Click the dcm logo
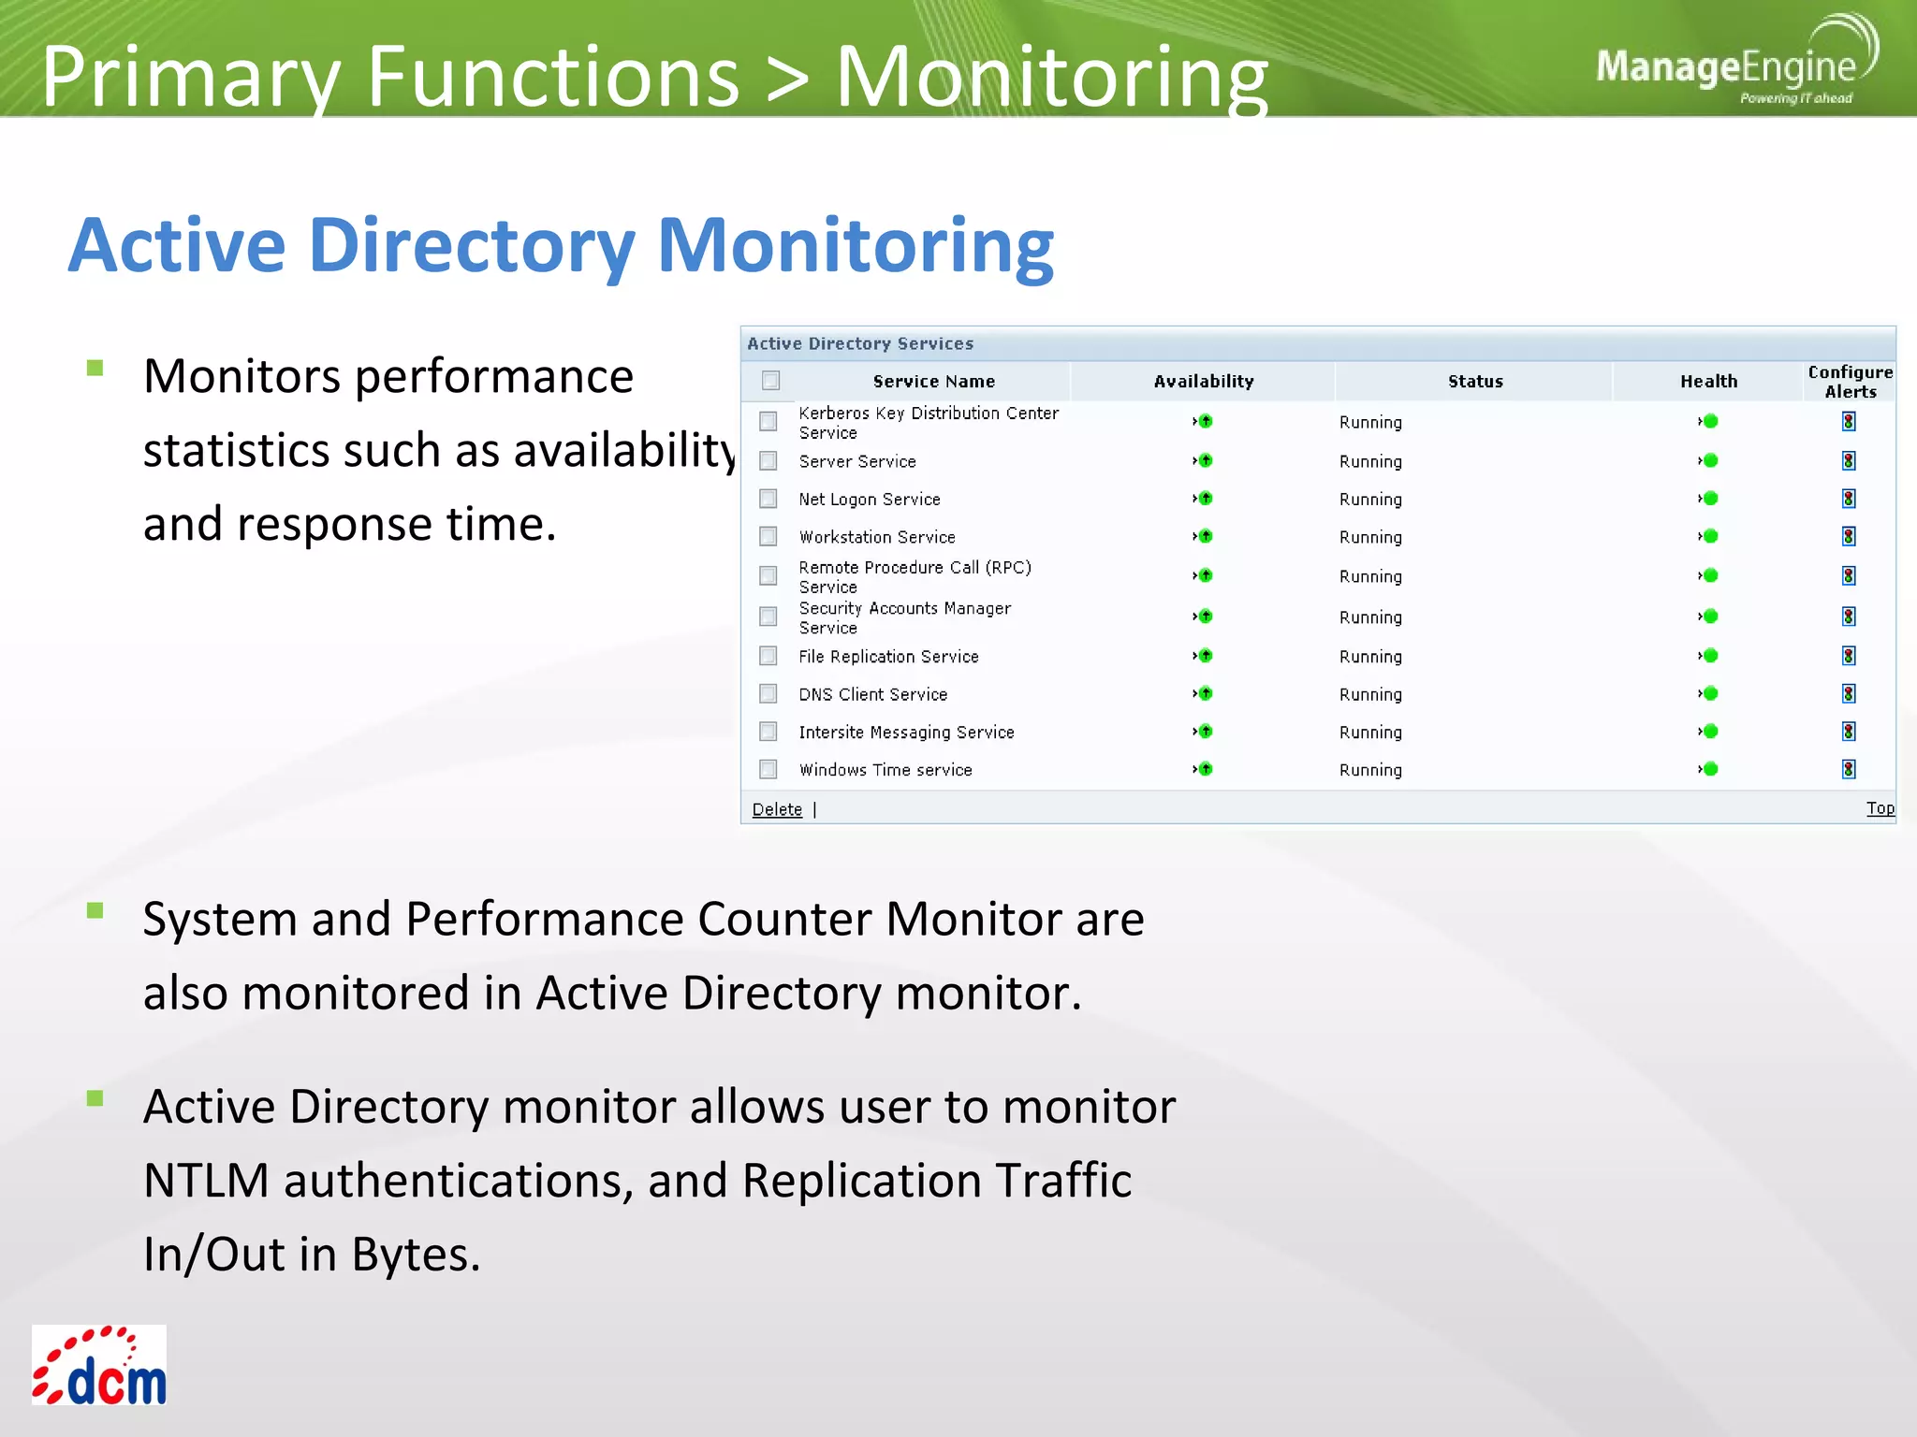The image size is (1917, 1437). (x=99, y=1365)
